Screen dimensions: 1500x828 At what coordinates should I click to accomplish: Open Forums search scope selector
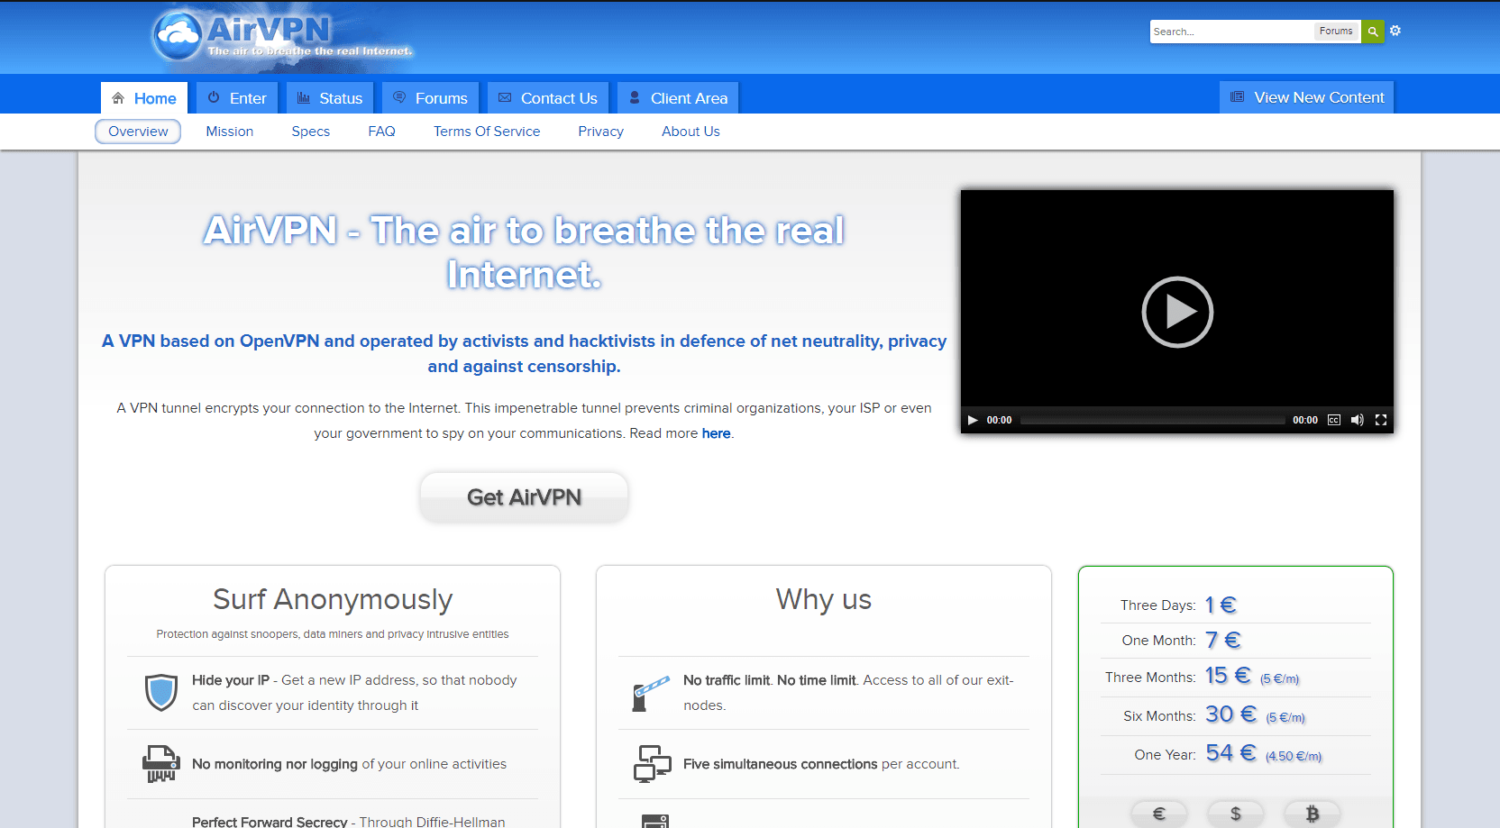point(1336,32)
